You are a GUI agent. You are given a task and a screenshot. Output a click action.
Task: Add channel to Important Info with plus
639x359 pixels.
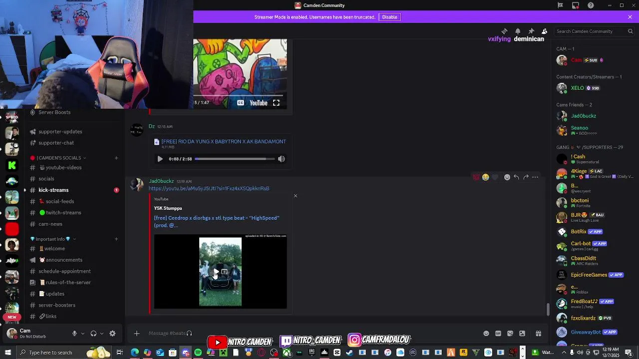point(116,239)
